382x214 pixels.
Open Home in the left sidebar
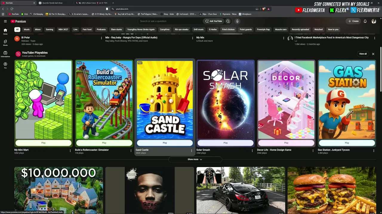(x=5, y=31)
